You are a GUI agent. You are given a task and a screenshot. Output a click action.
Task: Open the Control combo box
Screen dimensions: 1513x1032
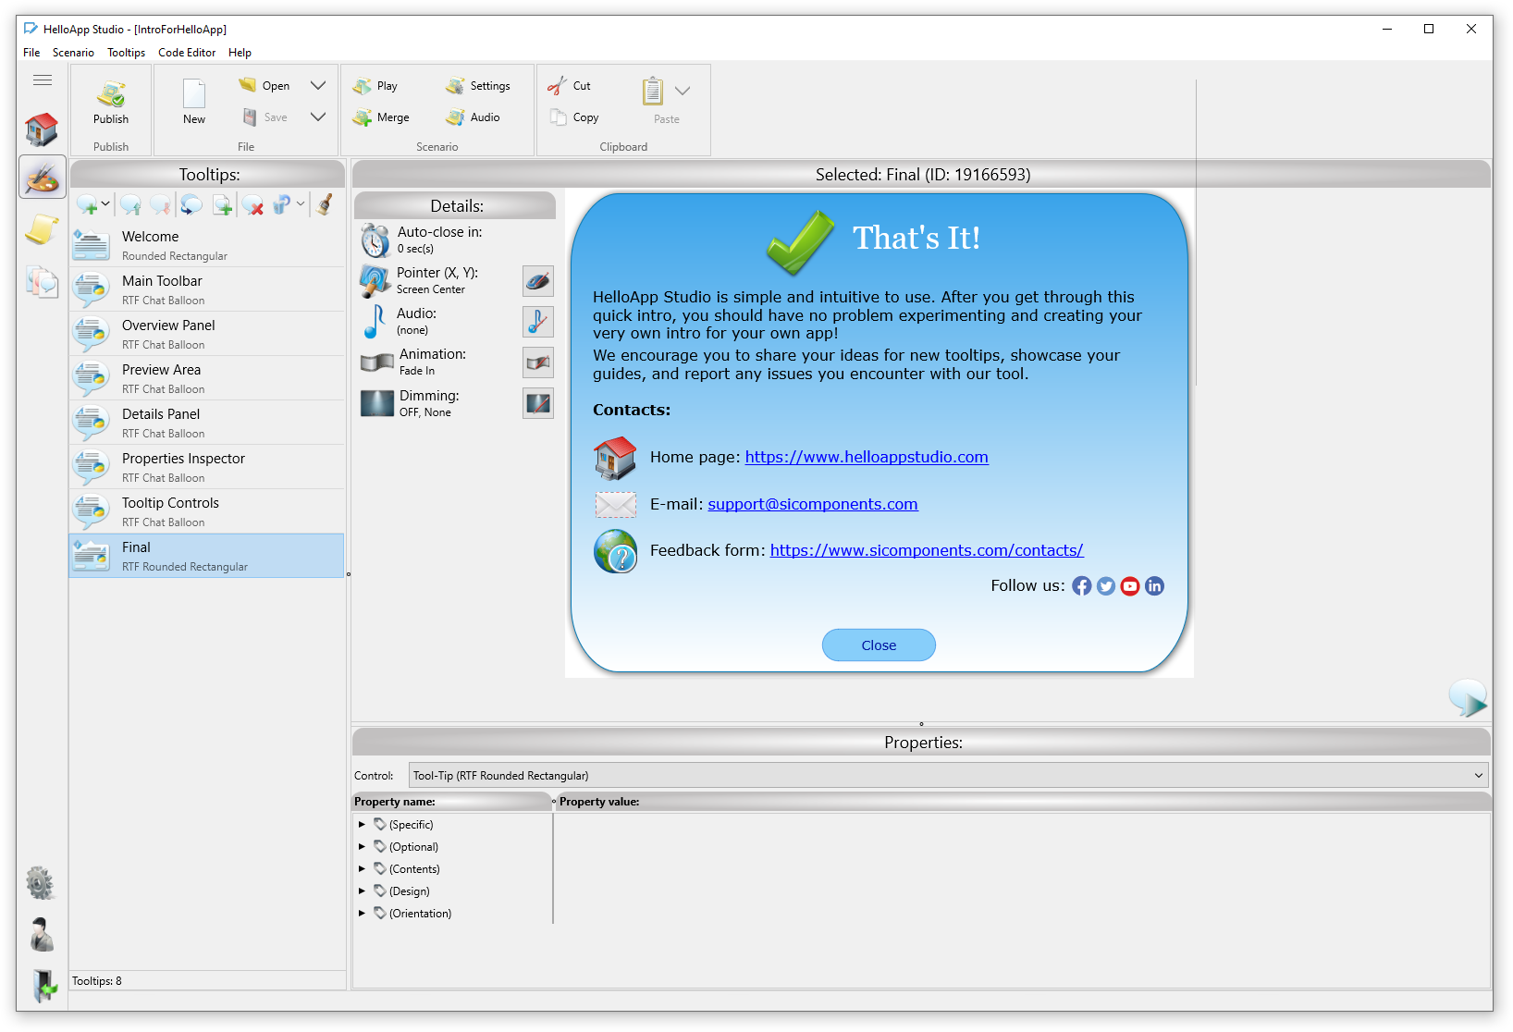pyautogui.click(x=949, y=775)
